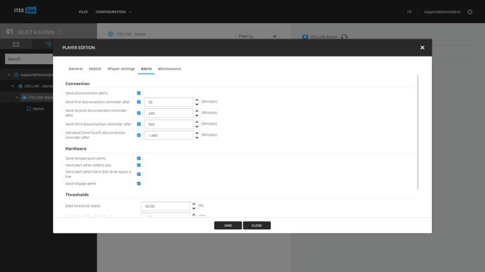Toggle Send alert when RAM is low
The image size is (485, 272).
point(139,165)
